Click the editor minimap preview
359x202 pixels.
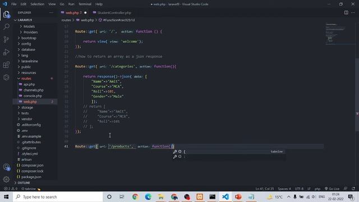coord(339,34)
